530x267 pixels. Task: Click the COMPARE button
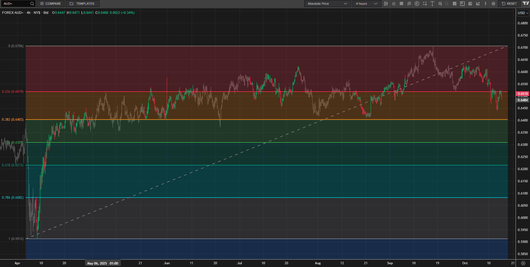(x=50, y=4)
